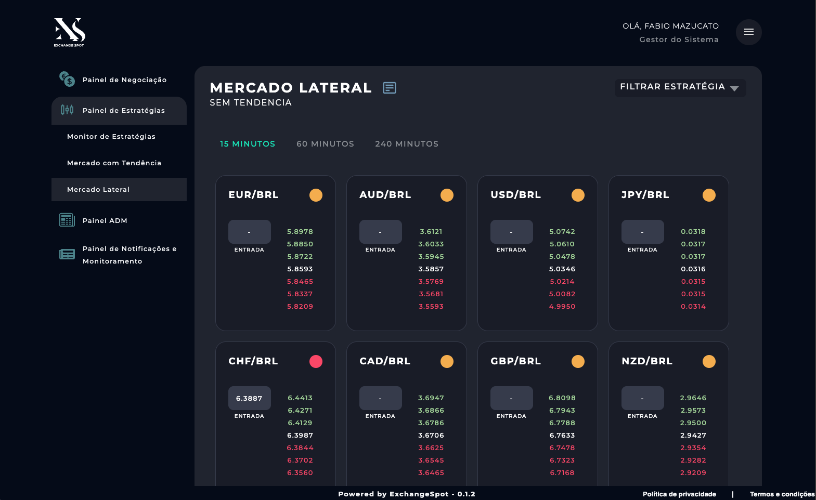Open the note icon beside Mercado Lateral title
The width and height of the screenshot is (816, 500).
[390, 88]
